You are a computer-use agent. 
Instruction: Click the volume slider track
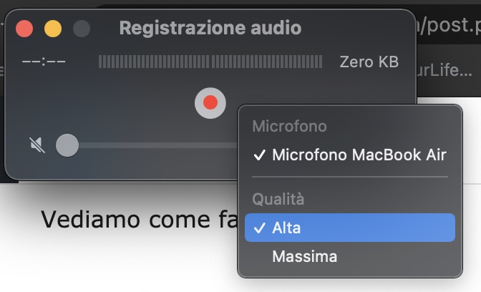(x=157, y=145)
